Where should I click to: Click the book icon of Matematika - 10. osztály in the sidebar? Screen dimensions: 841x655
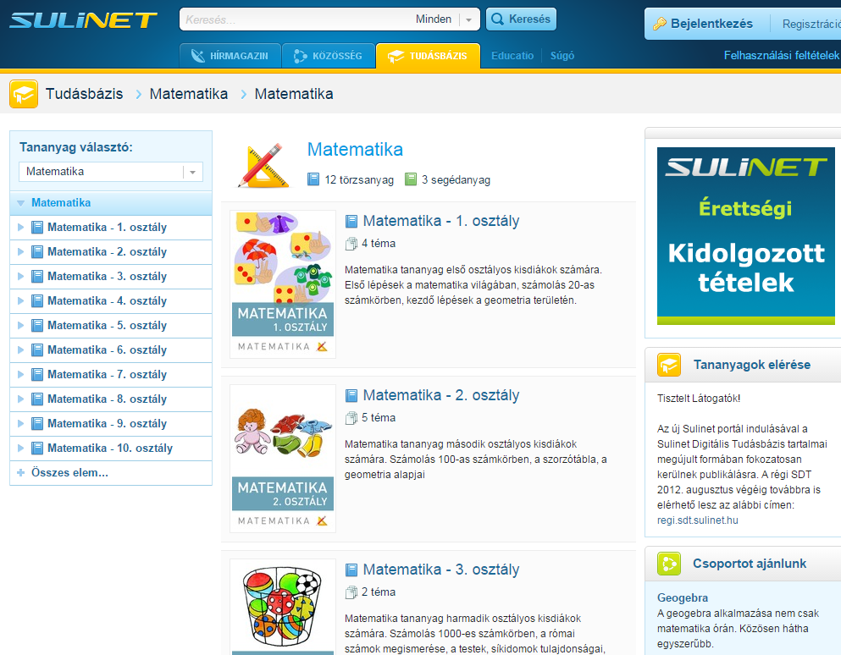pyautogui.click(x=37, y=449)
